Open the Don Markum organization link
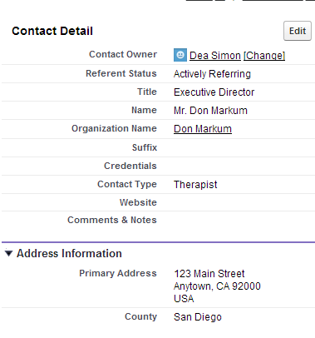This screenshot has height=338, width=315. (x=203, y=129)
